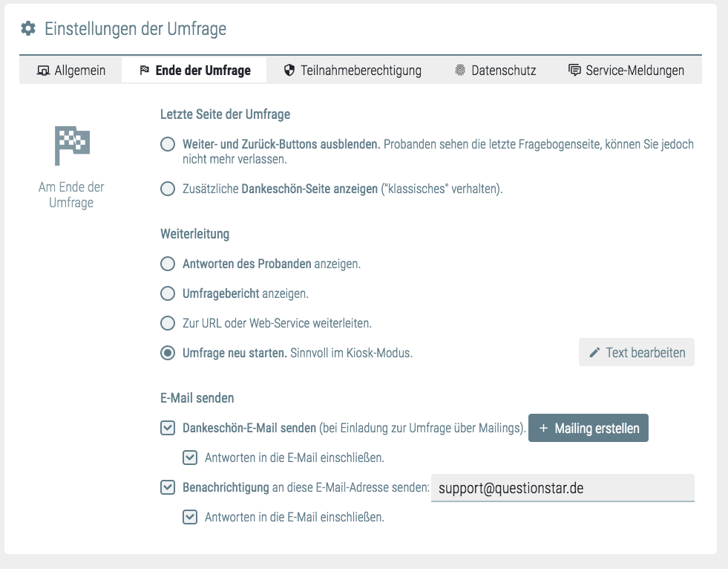Select Zur URL oder Web-Service weiterleiten
Image resolution: width=728 pixels, height=569 pixels.
(x=168, y=324)
